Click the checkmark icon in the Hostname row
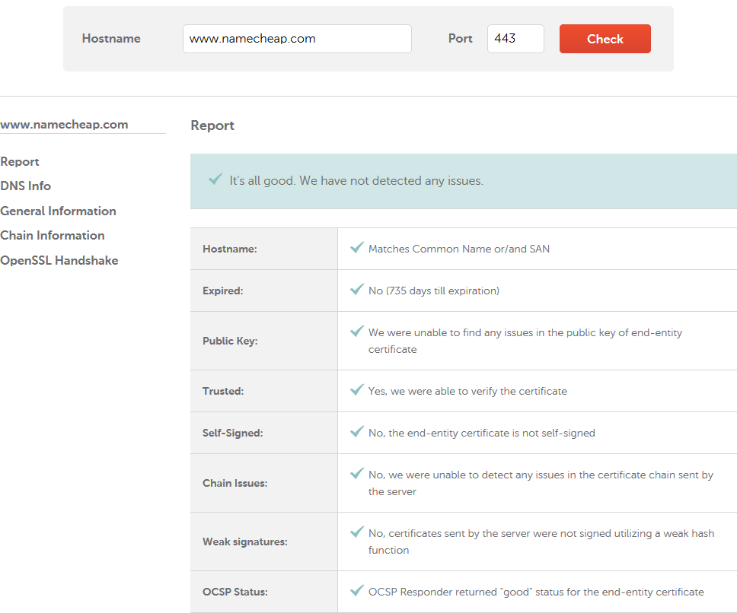The width and height of the screenshot is (737, 613). point(357,247)
